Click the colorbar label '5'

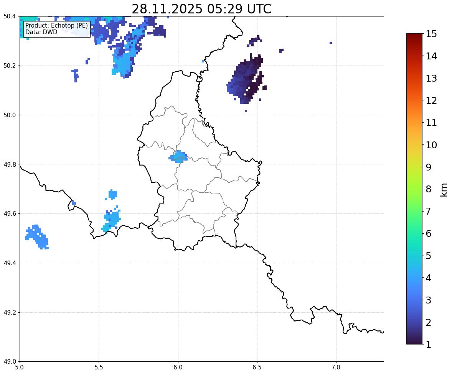point(429,256)
